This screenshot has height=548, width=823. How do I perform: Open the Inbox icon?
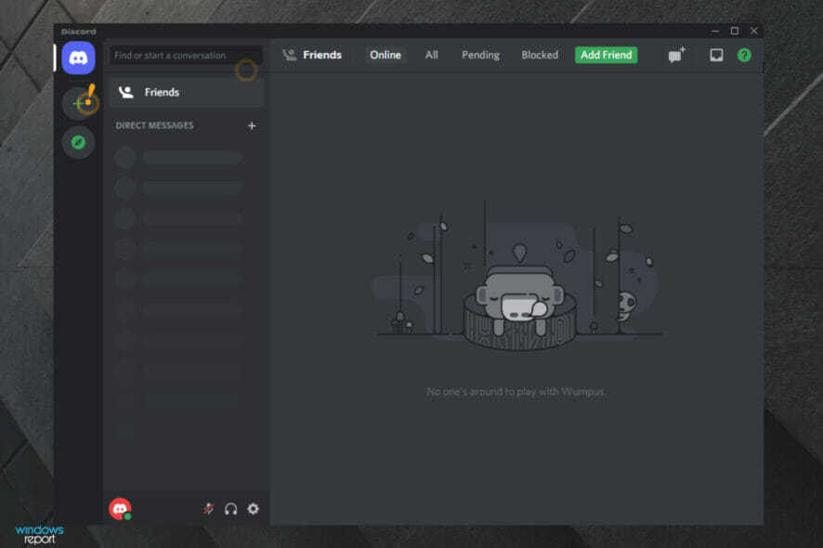716,55
